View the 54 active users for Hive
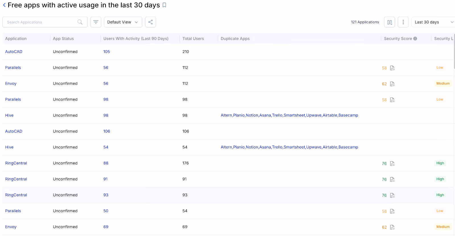 point(106,147)
